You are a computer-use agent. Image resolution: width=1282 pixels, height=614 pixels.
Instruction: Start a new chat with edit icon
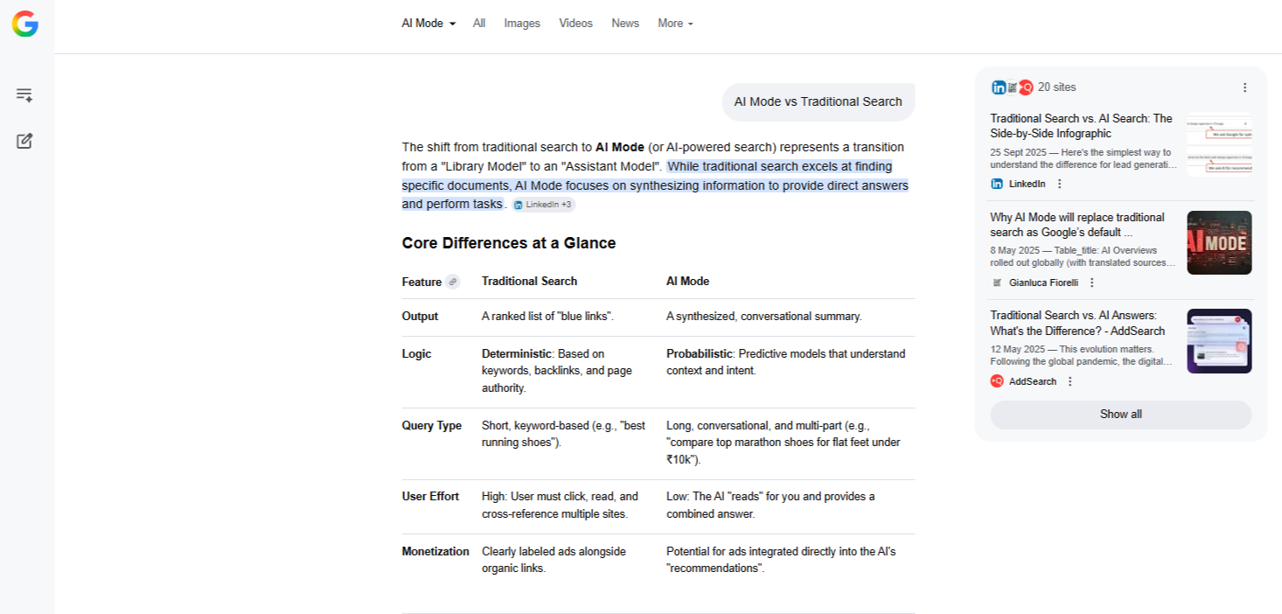tap(24, 141)
